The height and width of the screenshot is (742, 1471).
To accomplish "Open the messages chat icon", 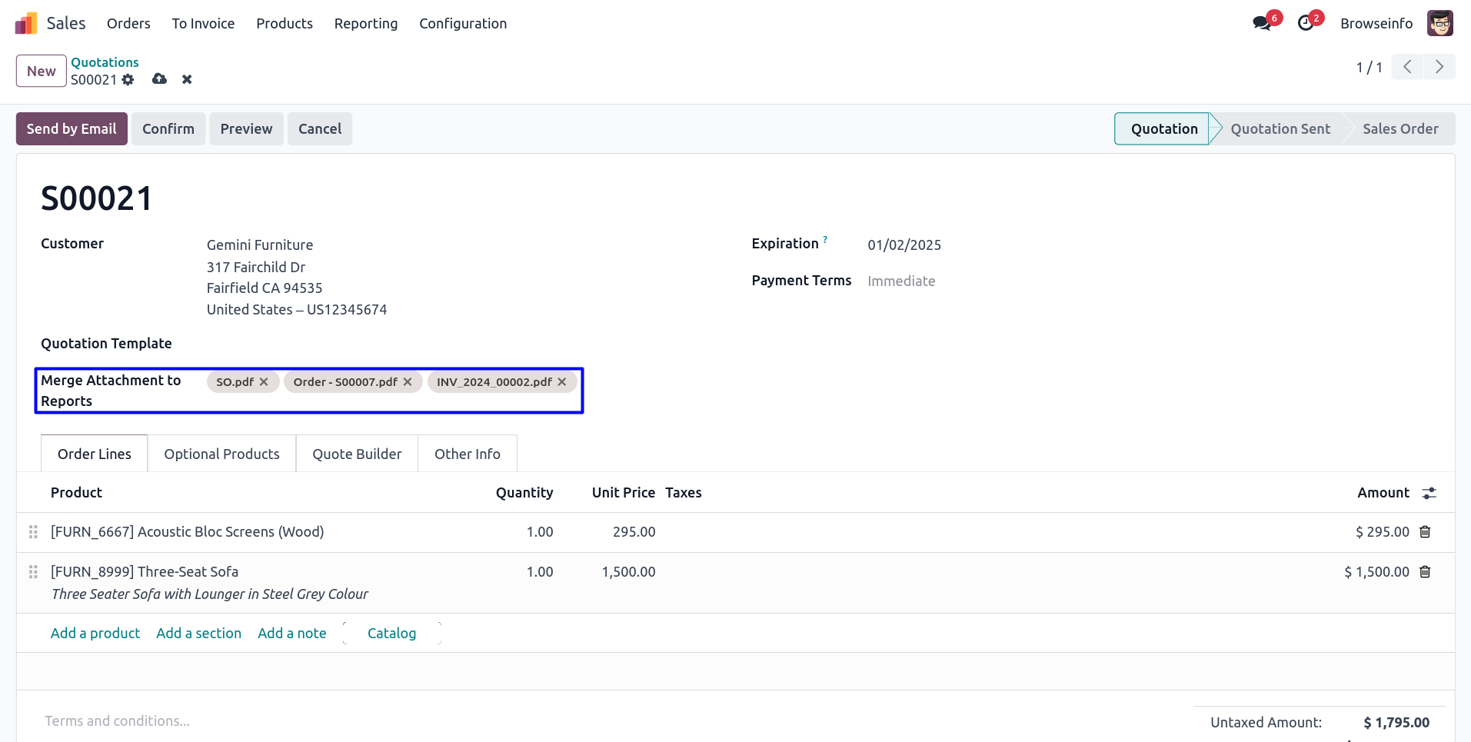I will [x=1261, y=23].
